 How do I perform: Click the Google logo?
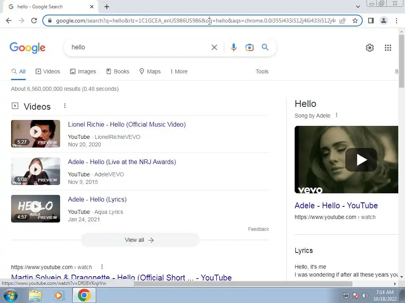tap(28, 48)
